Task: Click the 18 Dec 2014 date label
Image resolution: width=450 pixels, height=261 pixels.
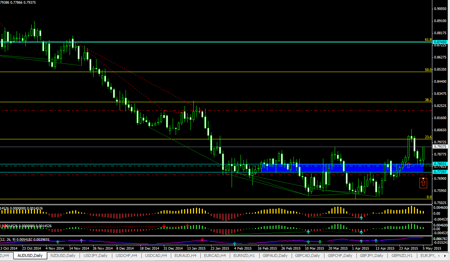Action: [149, 248]
